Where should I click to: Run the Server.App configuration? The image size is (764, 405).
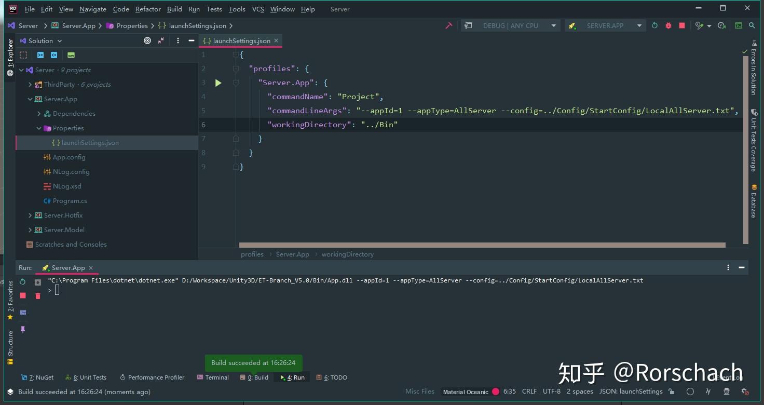[218, 83]
